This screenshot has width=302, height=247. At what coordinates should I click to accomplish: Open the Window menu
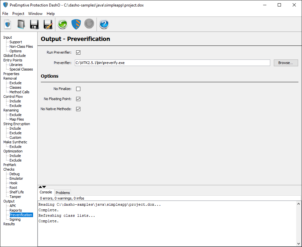(x=35, y=14)
